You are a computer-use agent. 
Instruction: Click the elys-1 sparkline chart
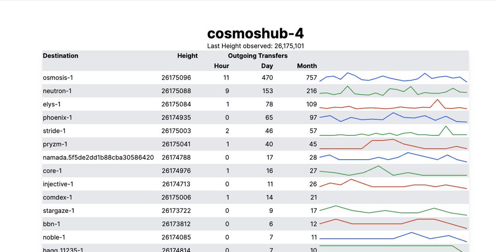[393, 104]
